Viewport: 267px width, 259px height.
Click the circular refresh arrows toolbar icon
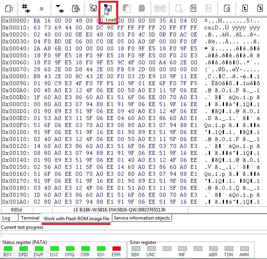pyautogui.click(x=76, y=8)
